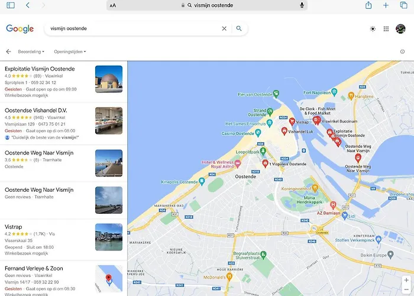Click the Safari address bar
Viewport: 414px width, 296px height.
[207, 5]
